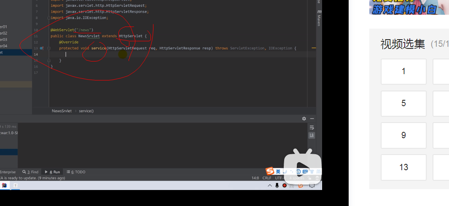Open the Enterprise tool tab

[8, 172]
